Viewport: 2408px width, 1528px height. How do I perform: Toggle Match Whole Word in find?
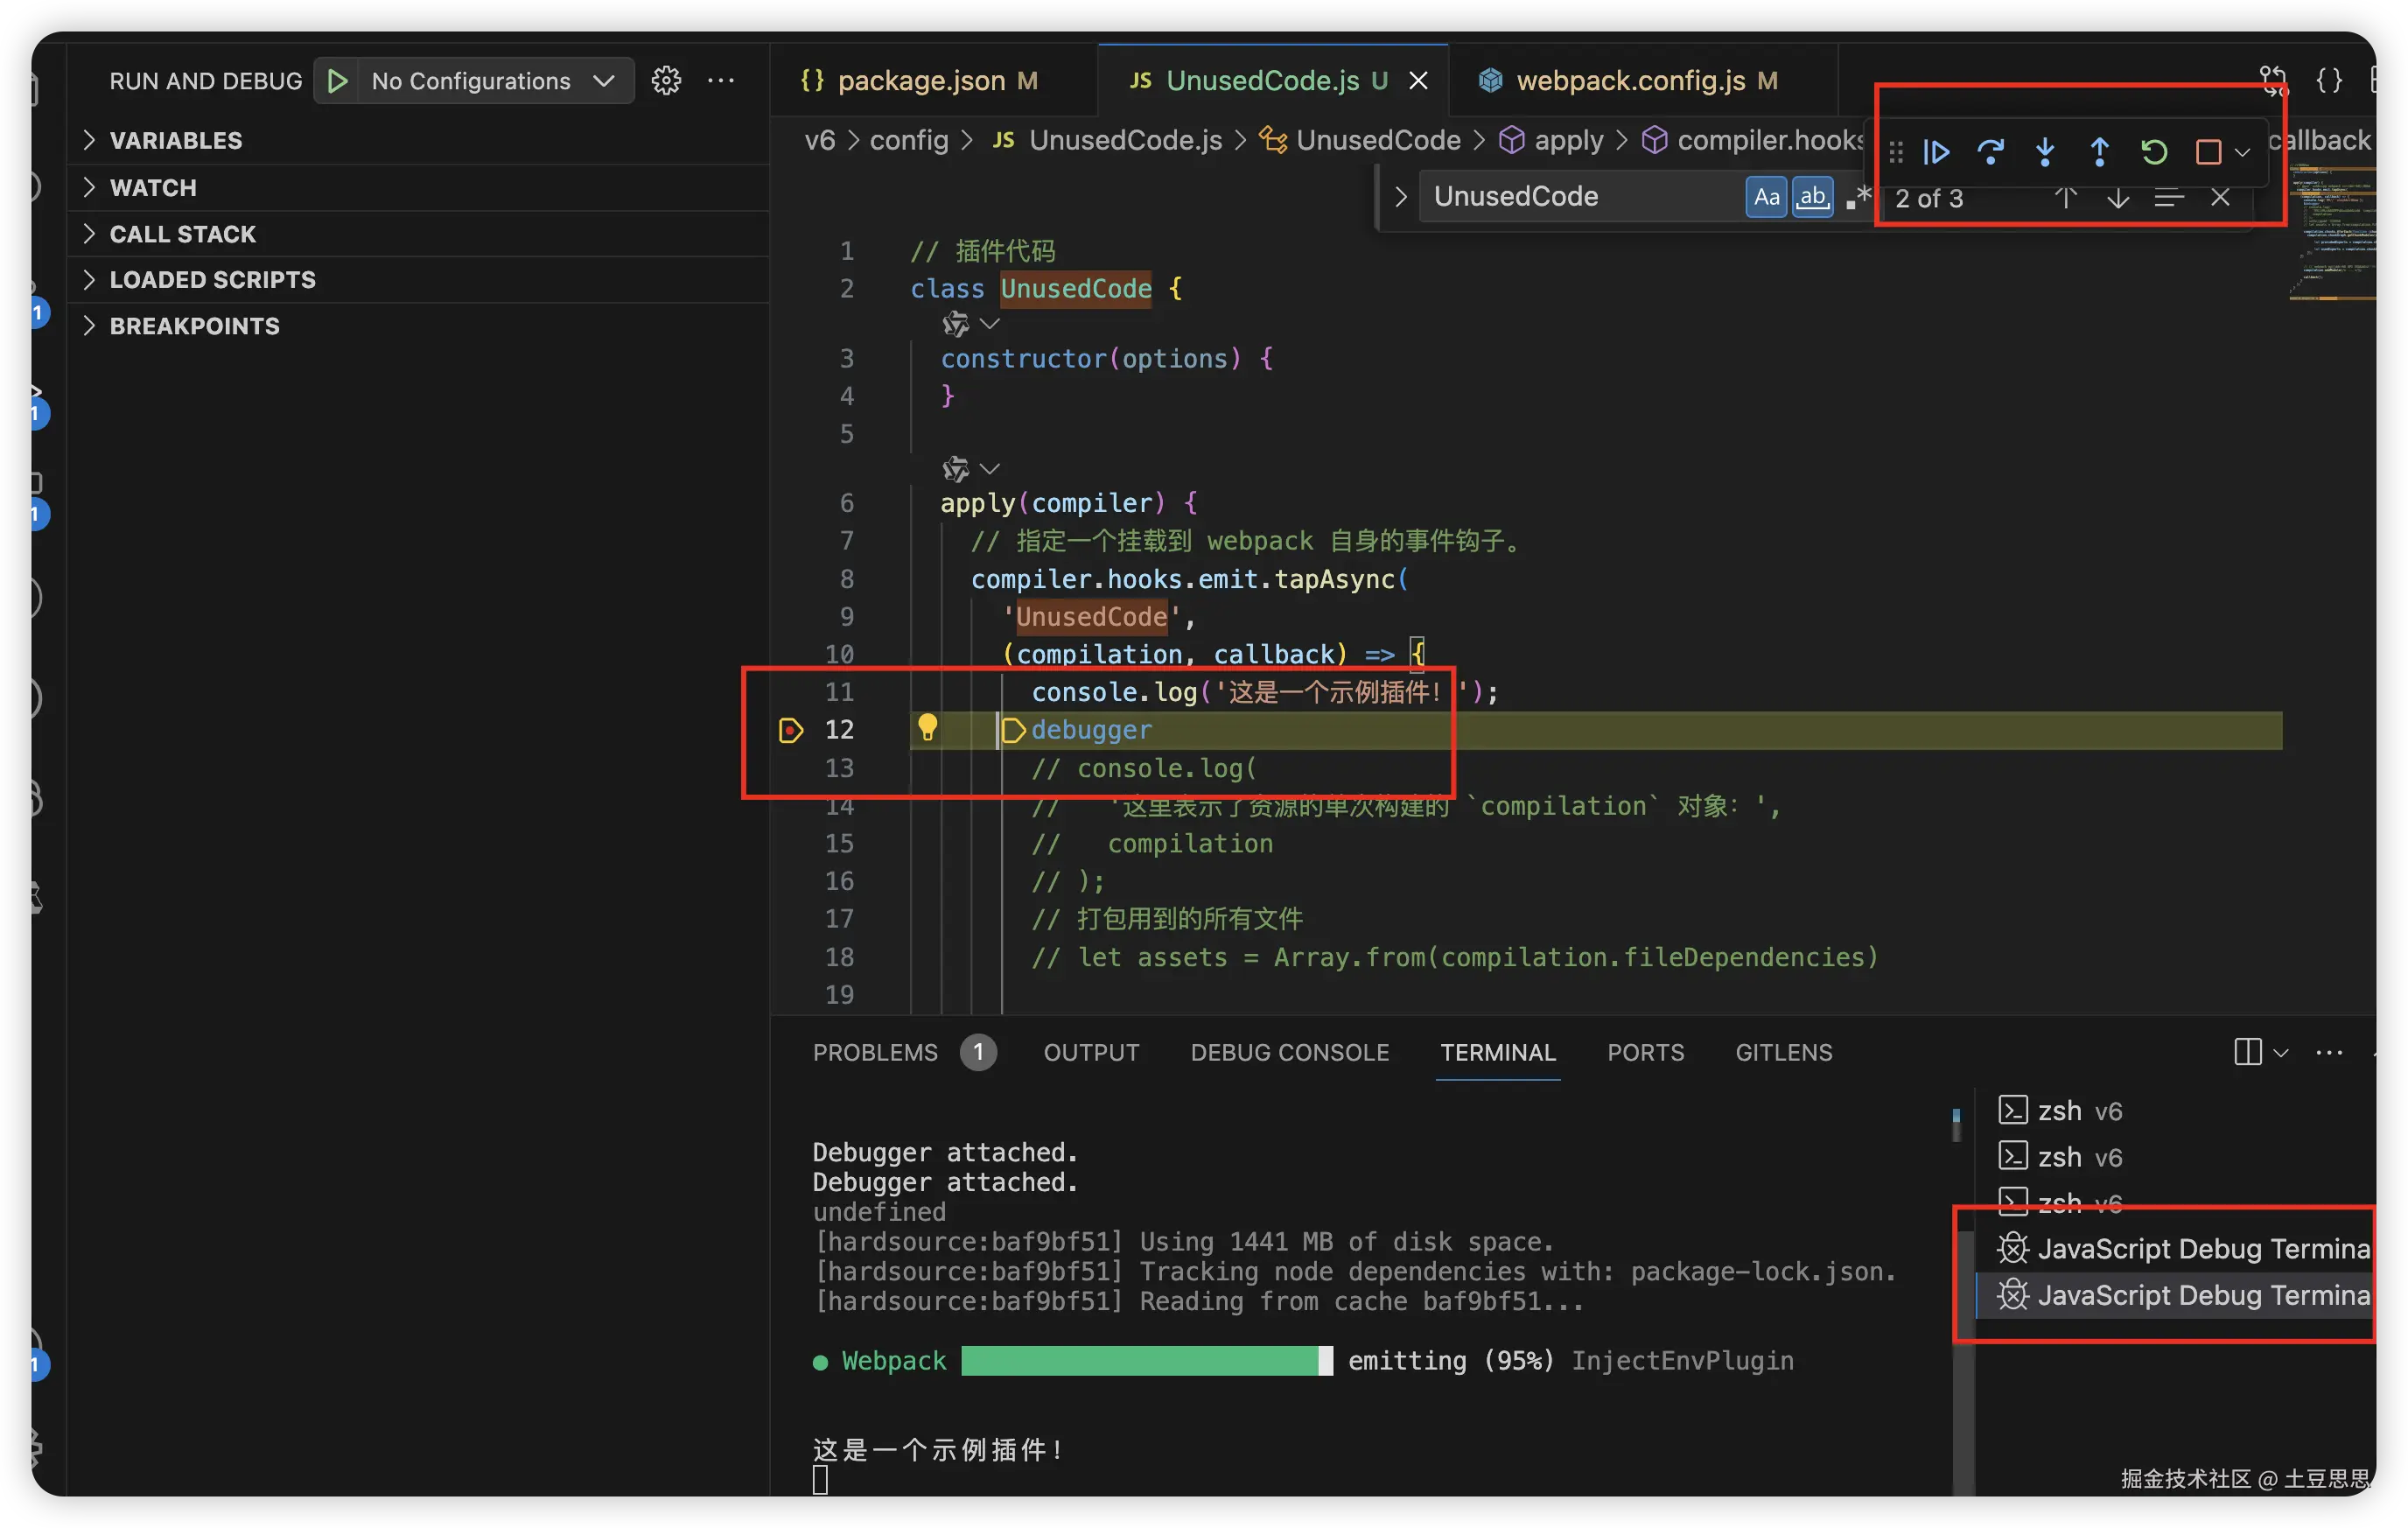click(x=1812, y=197)
